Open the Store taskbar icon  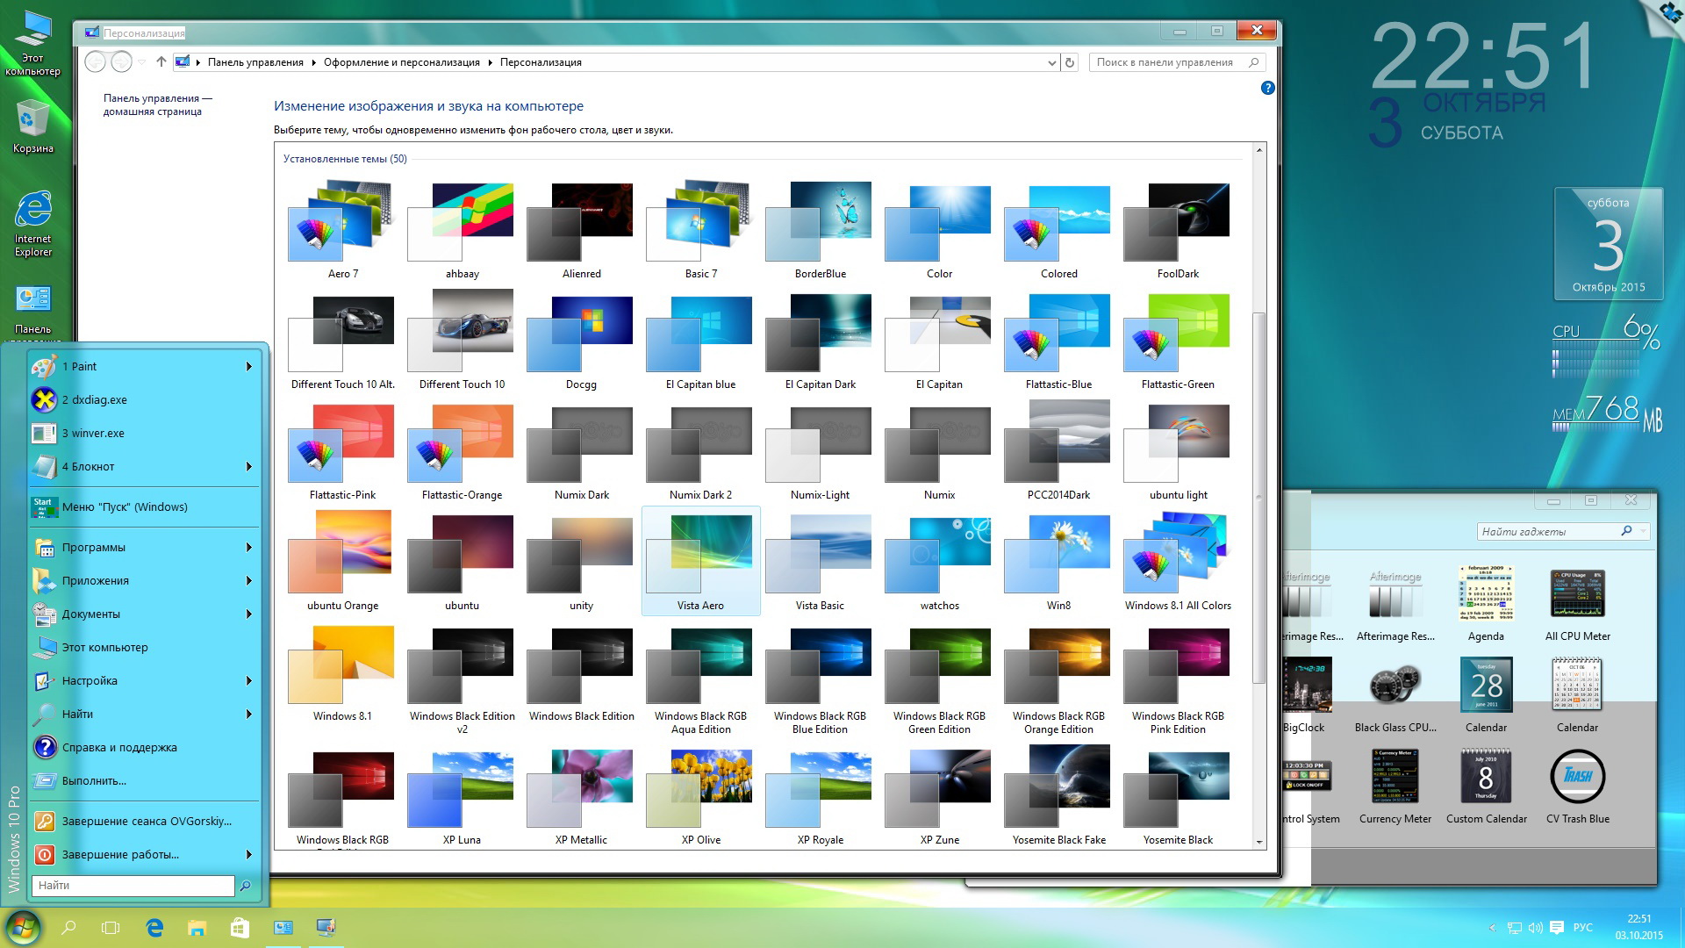(x=240, y=927)
